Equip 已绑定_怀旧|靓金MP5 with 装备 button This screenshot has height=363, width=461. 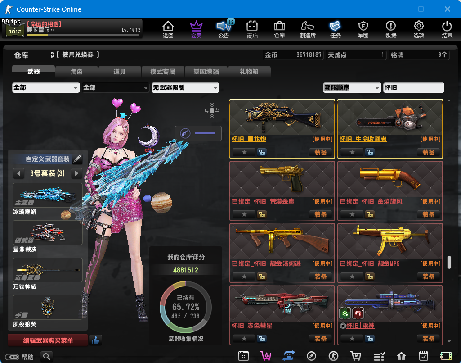[x=428, y=277]
